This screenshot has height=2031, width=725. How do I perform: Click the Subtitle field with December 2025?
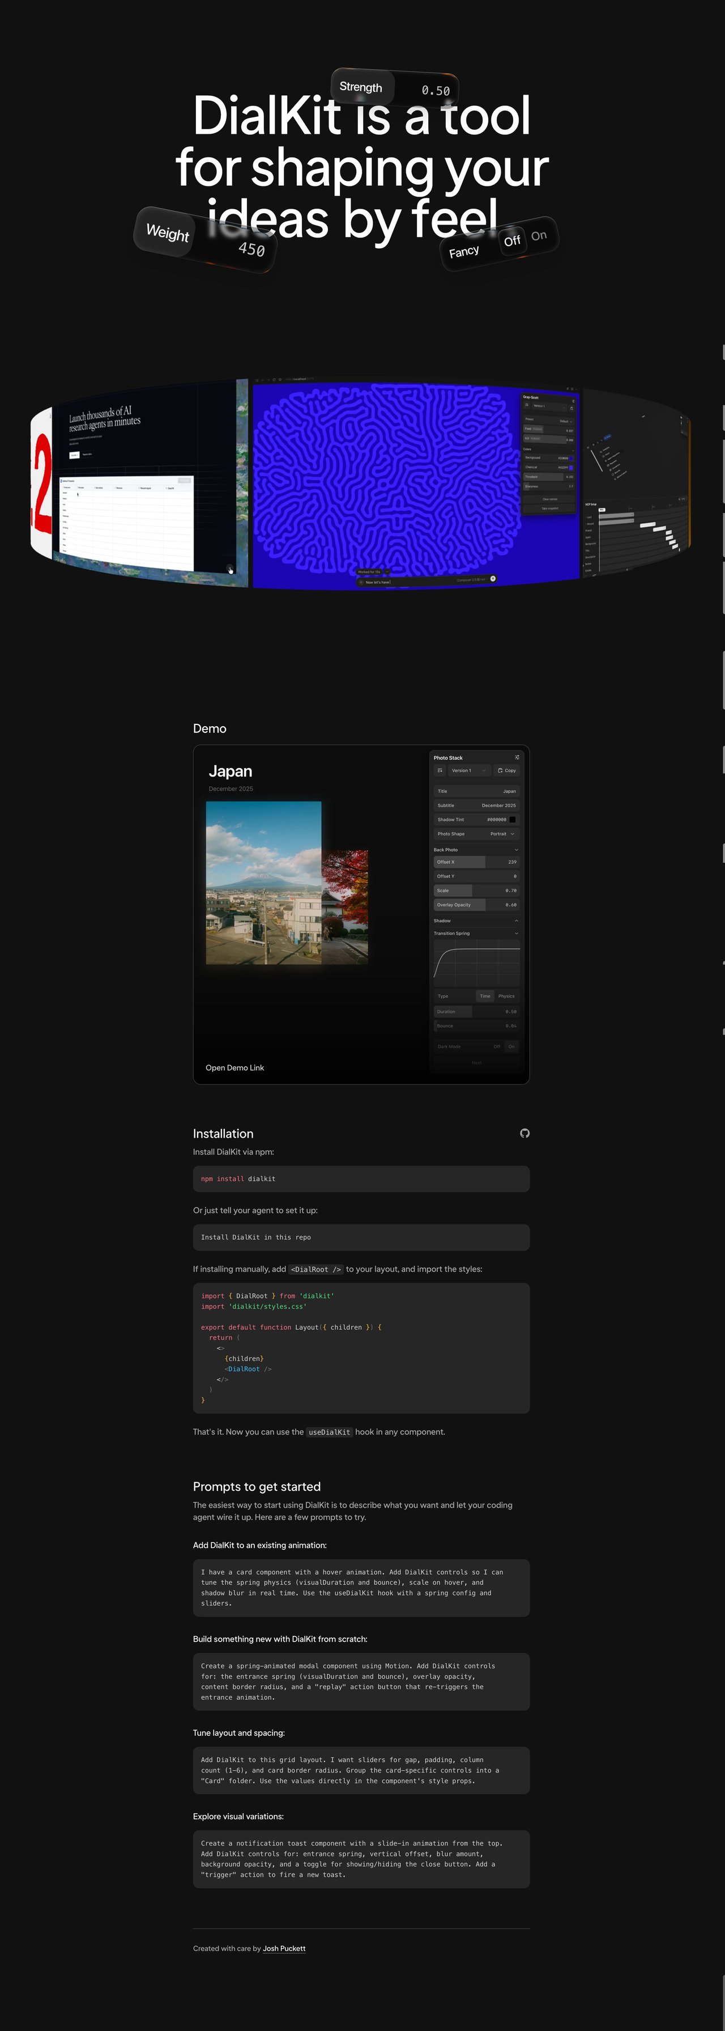point(477,805)
